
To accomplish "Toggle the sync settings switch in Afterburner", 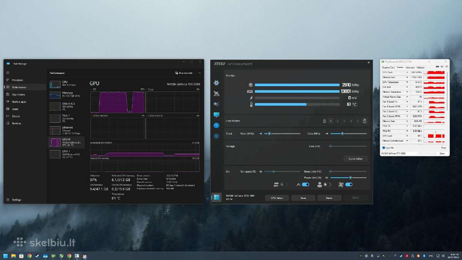I will [x=284, y=185].
